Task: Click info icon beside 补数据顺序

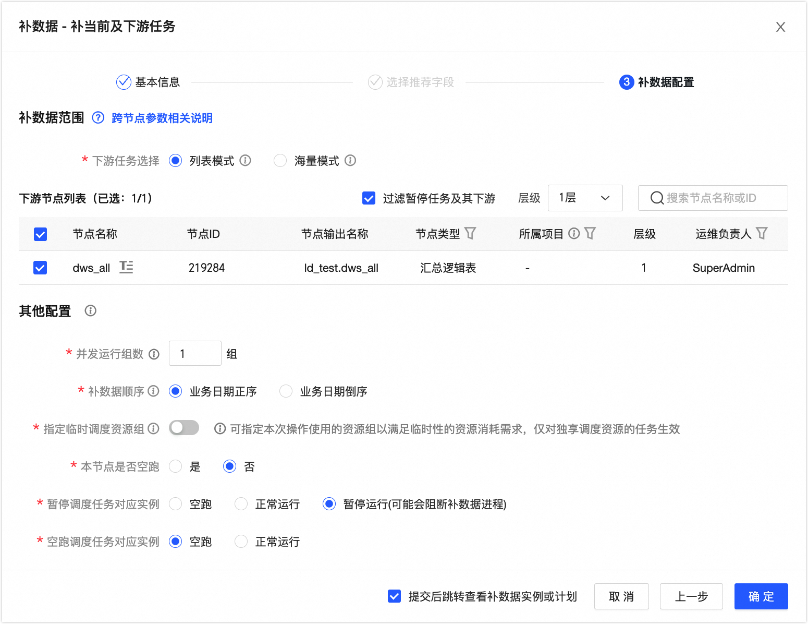Action: coord(153,391)
